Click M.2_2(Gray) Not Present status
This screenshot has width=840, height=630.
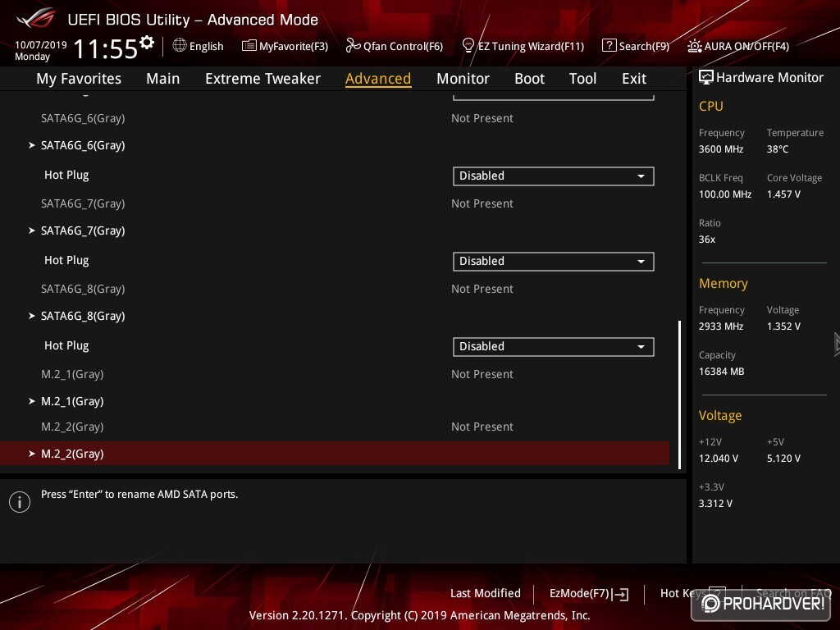click(482, 427)
